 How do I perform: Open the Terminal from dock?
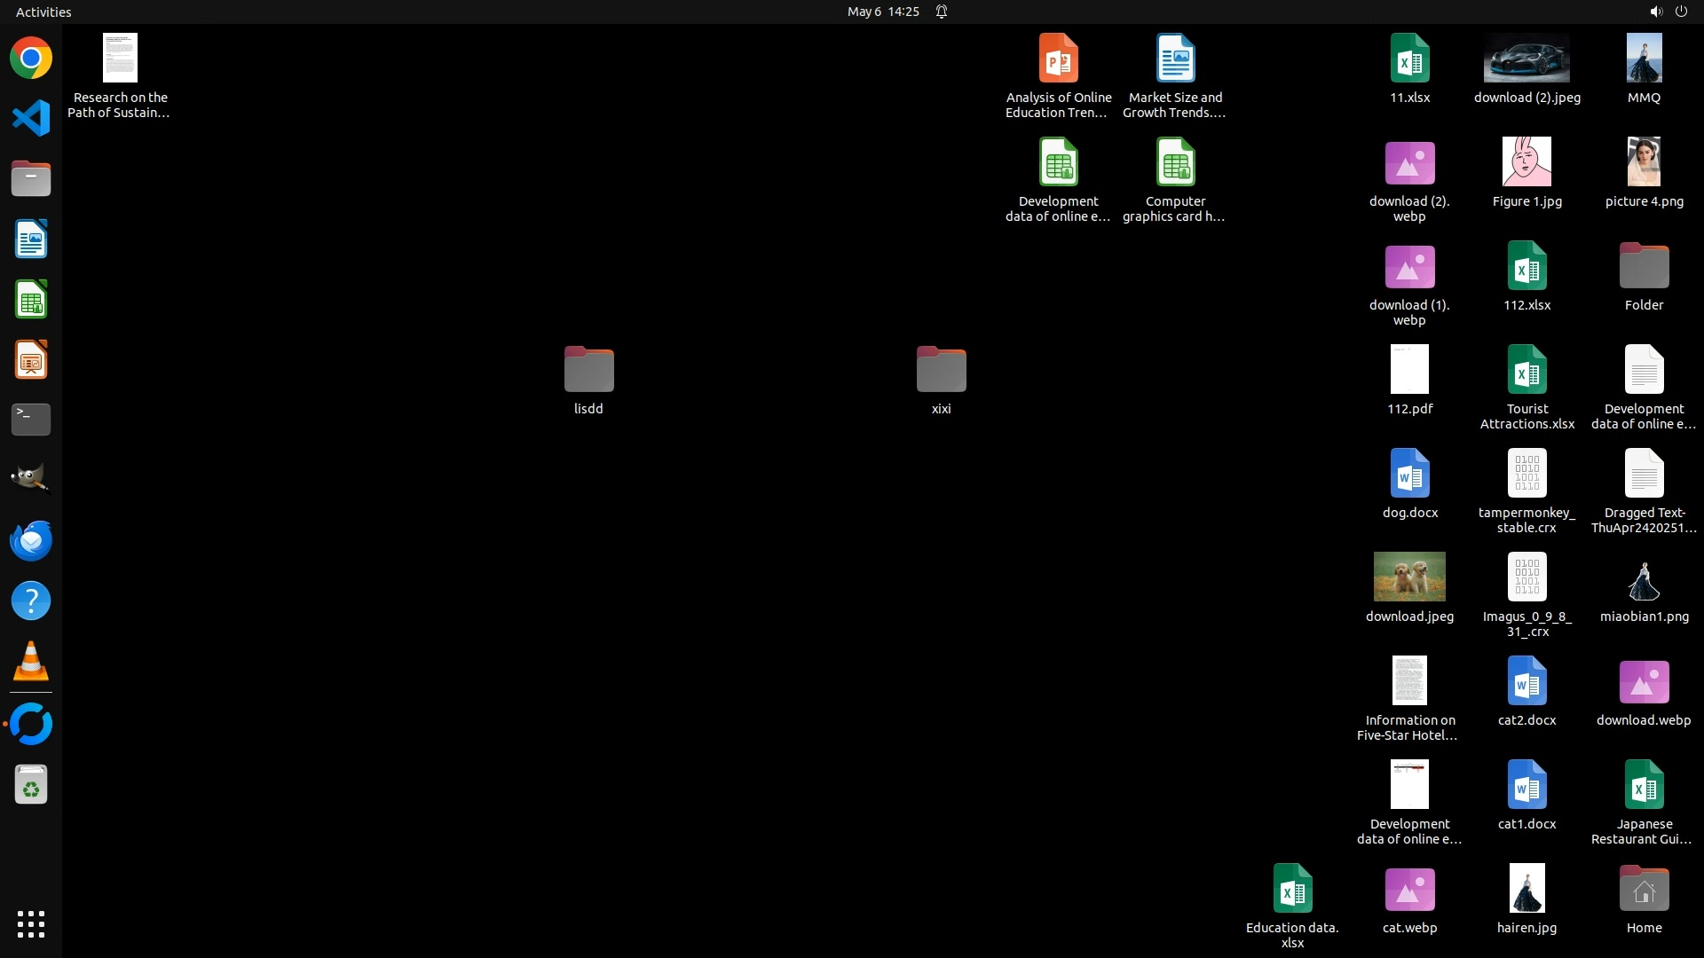click(31, 419)
